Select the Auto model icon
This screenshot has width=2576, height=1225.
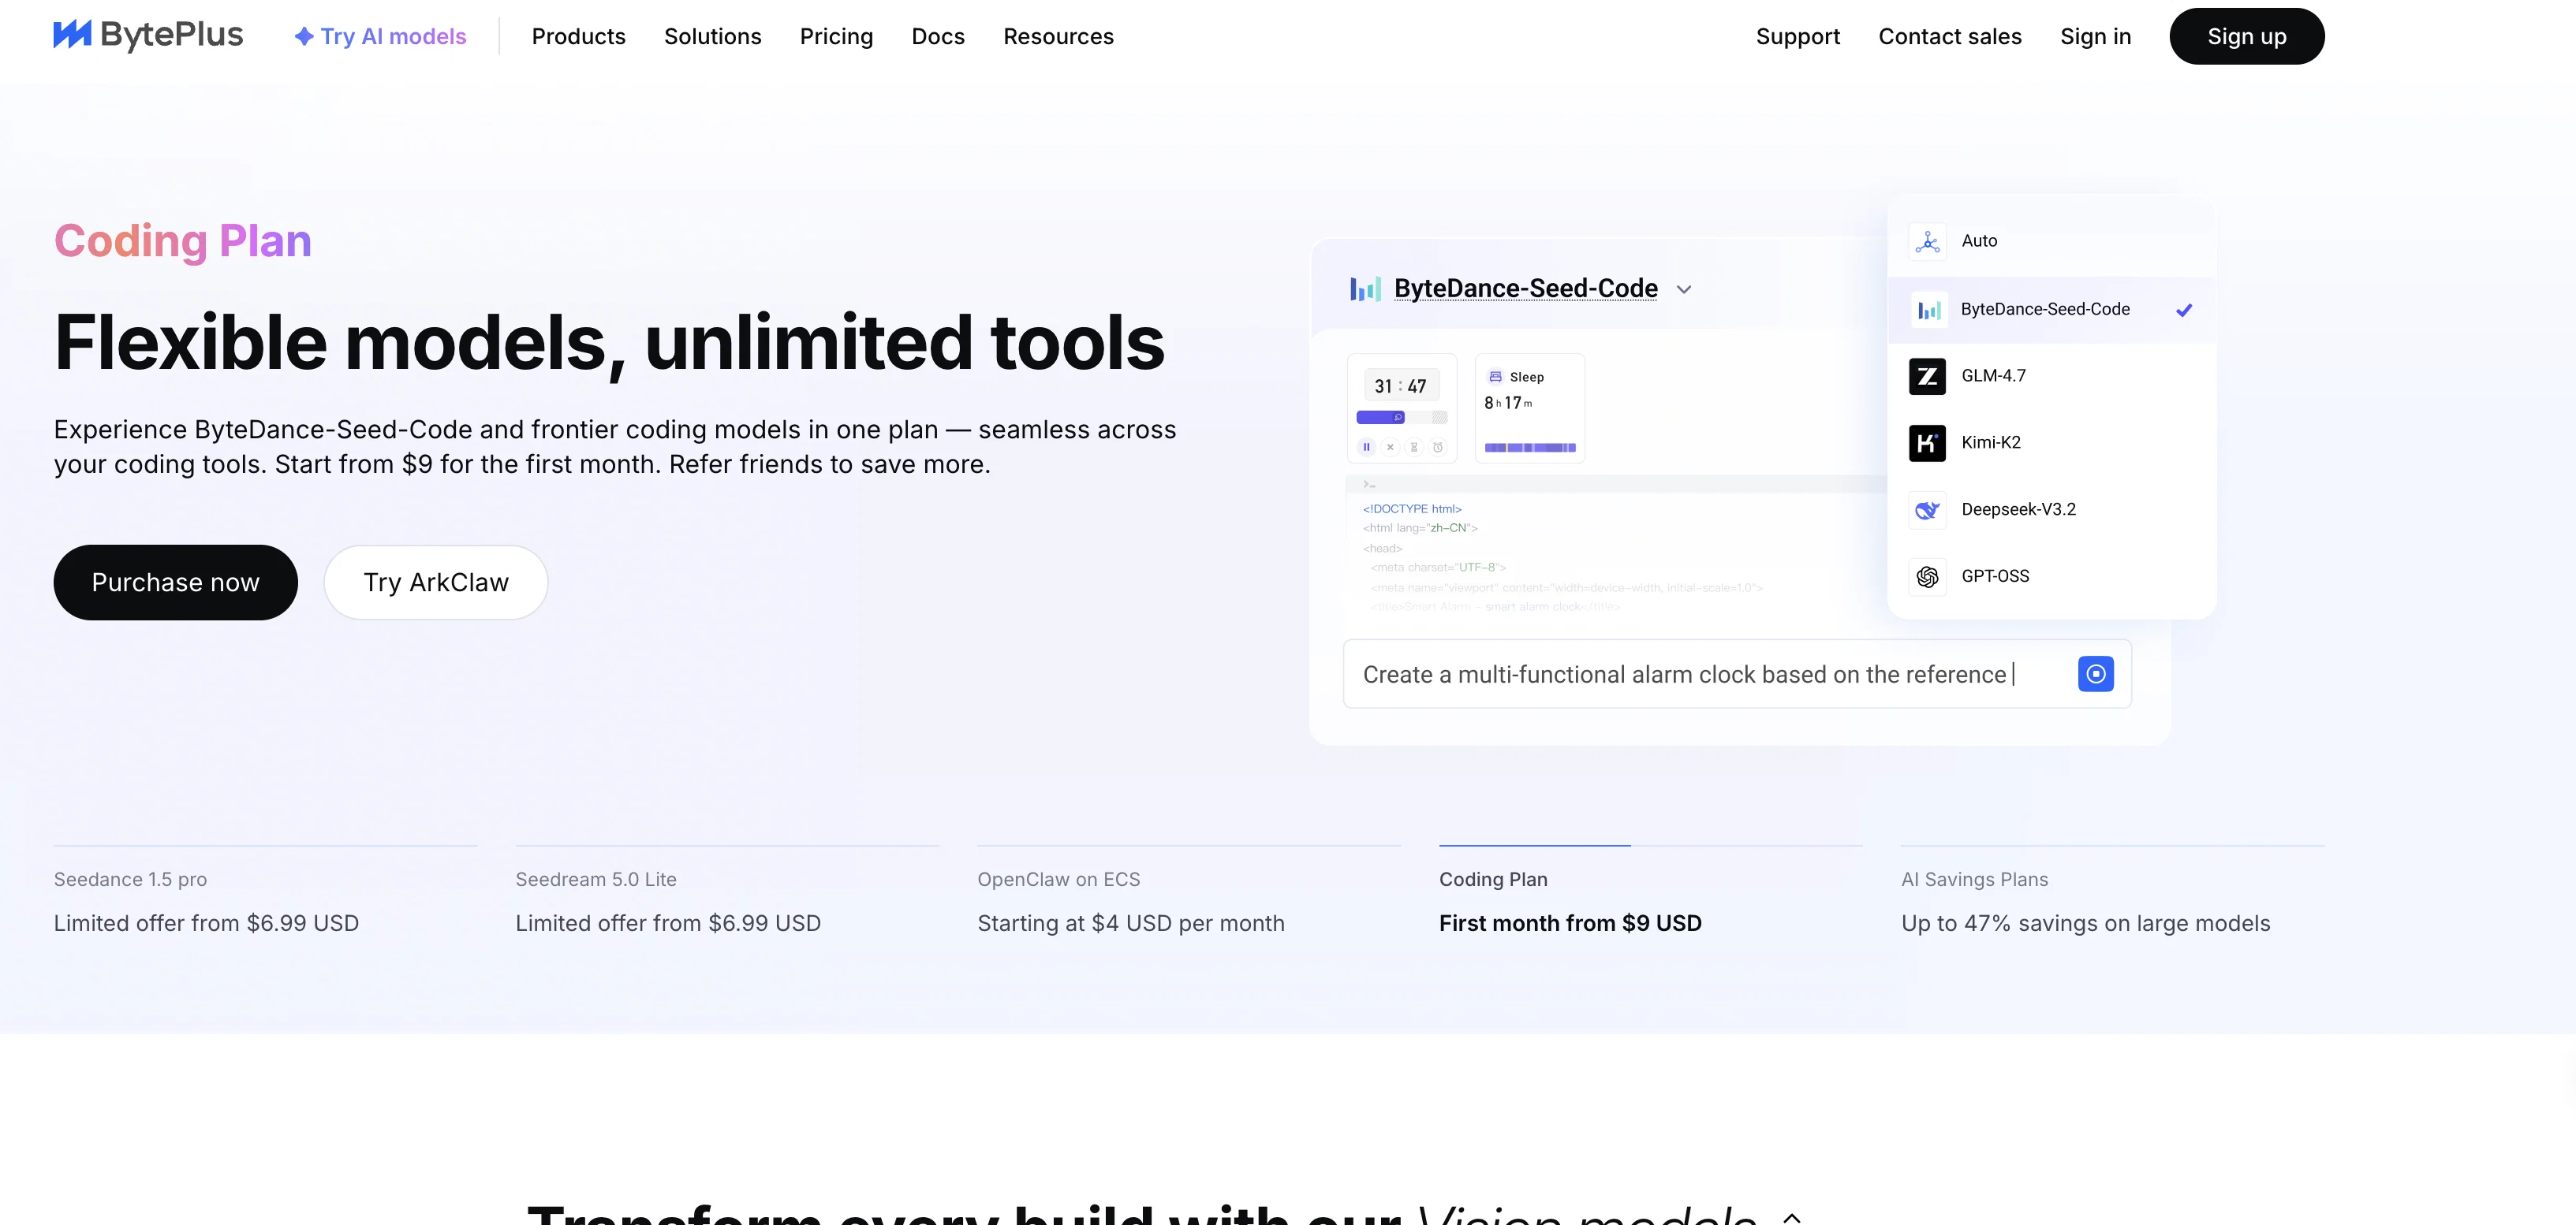click(1927, 242)
